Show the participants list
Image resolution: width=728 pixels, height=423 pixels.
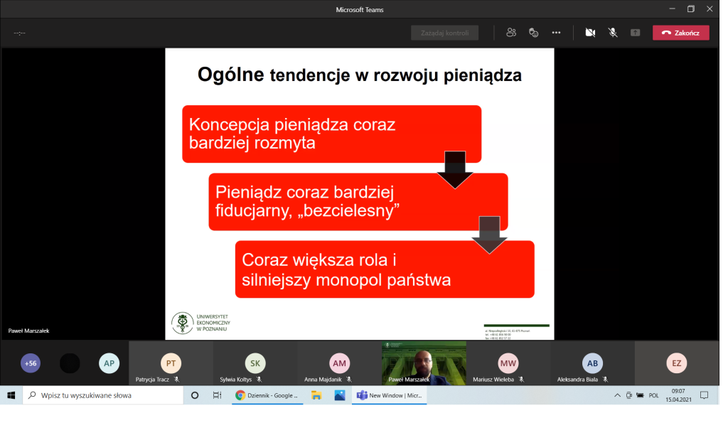coord(510,33)
